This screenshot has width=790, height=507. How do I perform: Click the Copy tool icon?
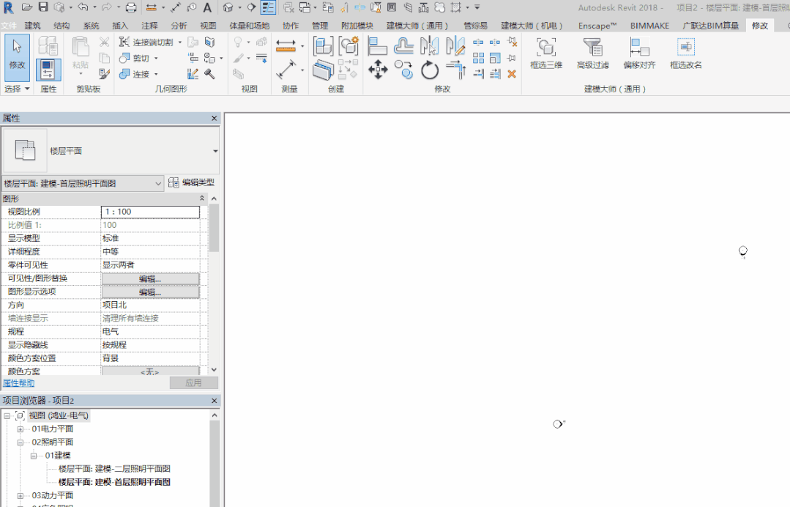[x=403, y=70]
